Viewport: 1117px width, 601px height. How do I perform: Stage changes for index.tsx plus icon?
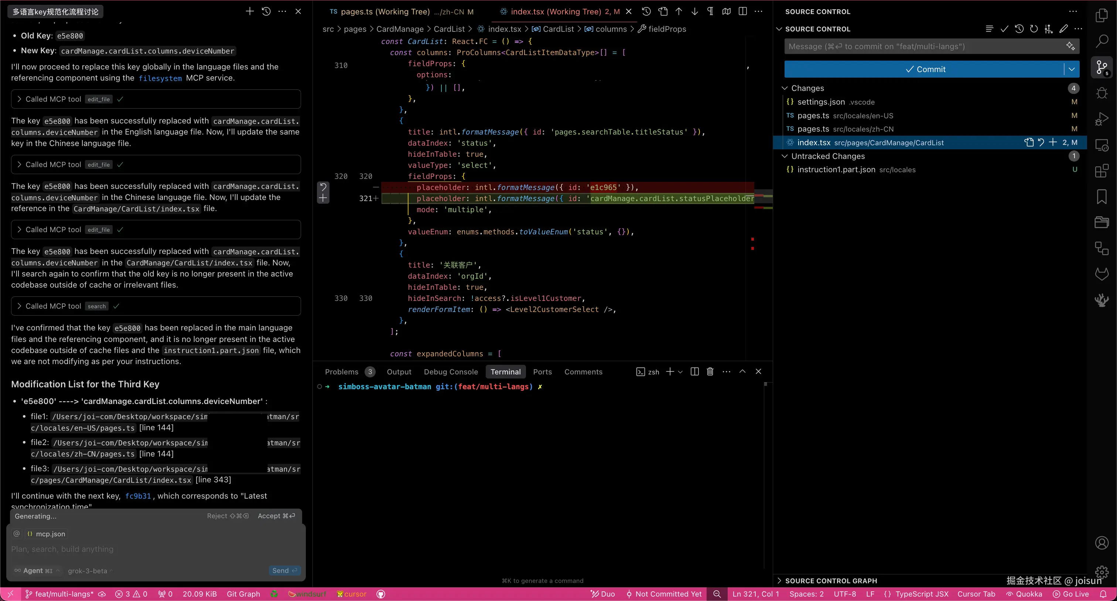1053,142
